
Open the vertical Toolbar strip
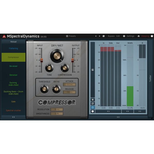[x=150, y=78]
